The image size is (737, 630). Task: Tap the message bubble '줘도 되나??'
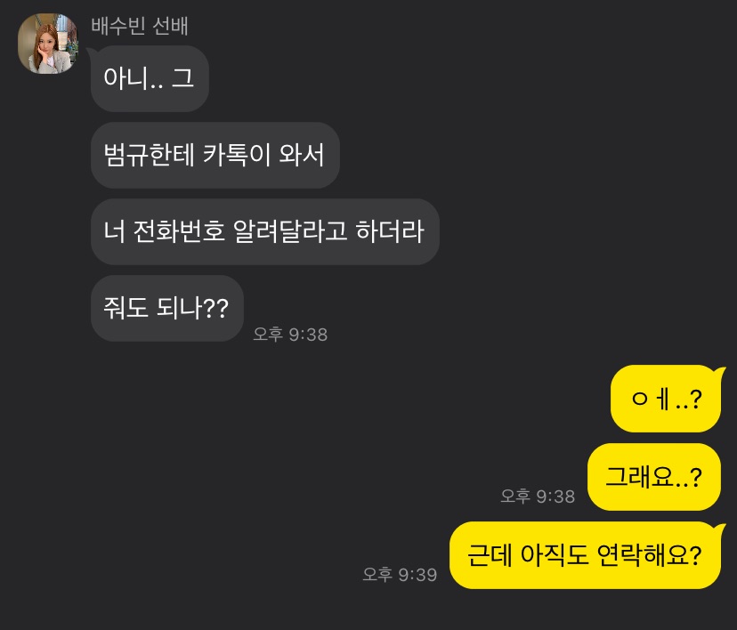tap(166, 308)
